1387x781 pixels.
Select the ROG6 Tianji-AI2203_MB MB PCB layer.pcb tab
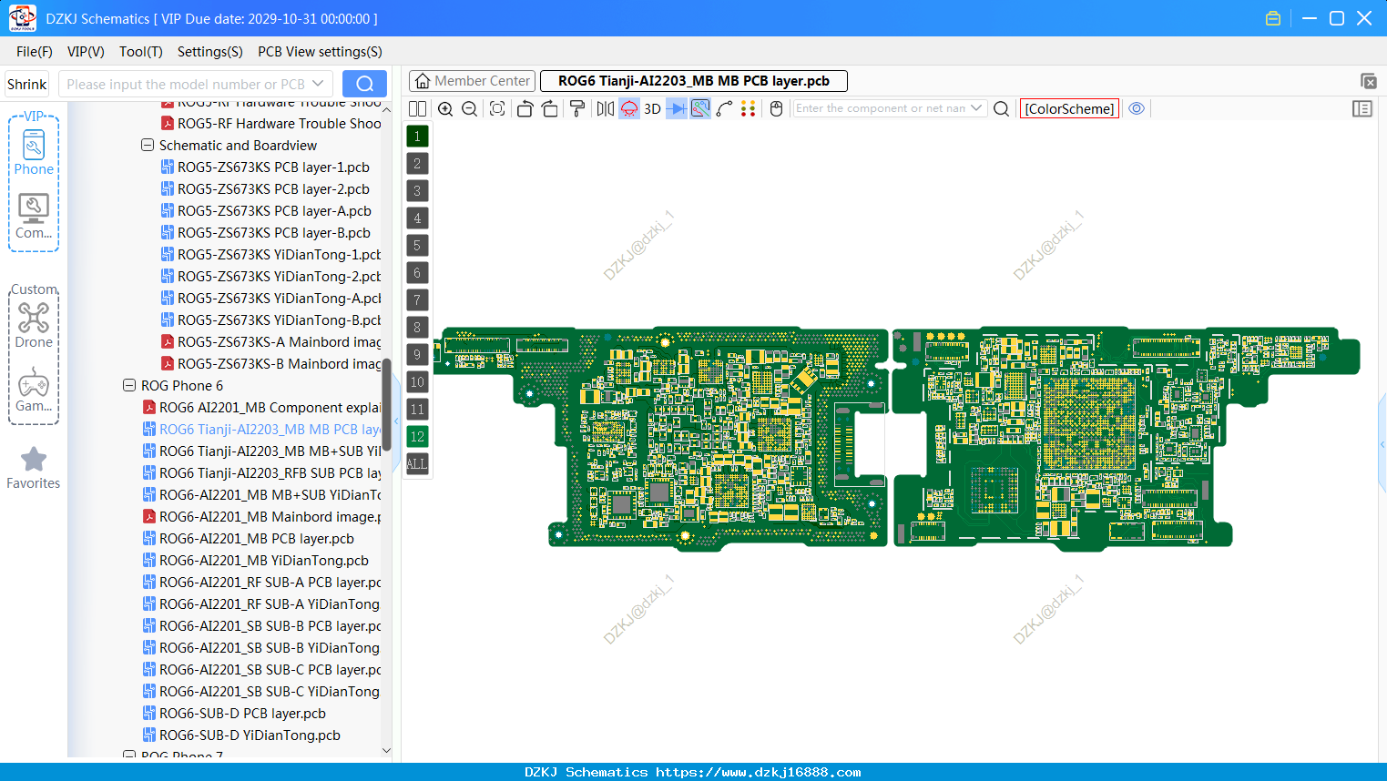[x=694, y=81]
